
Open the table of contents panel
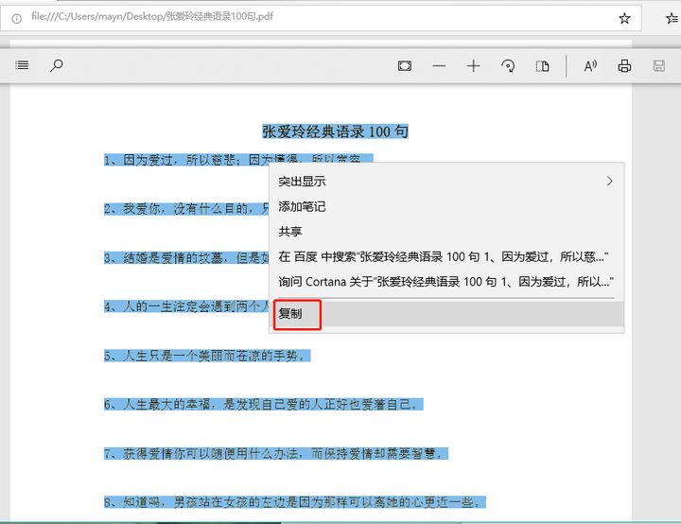pos(22,65)
